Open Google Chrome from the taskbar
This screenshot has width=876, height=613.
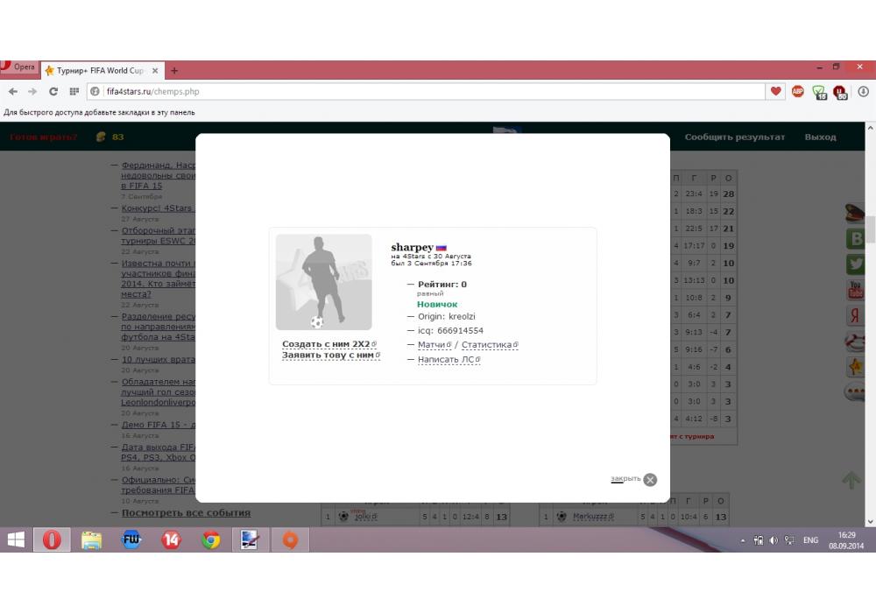210,539
